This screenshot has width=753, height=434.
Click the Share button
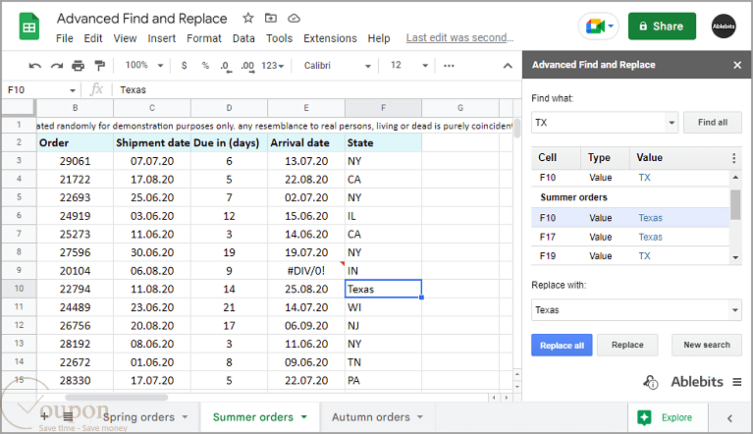(662, 26)
